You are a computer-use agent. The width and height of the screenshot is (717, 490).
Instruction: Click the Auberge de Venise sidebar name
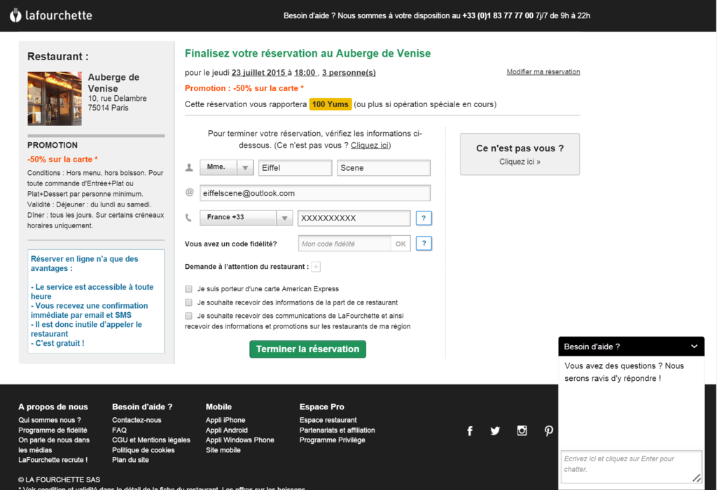tap(113, 83)
